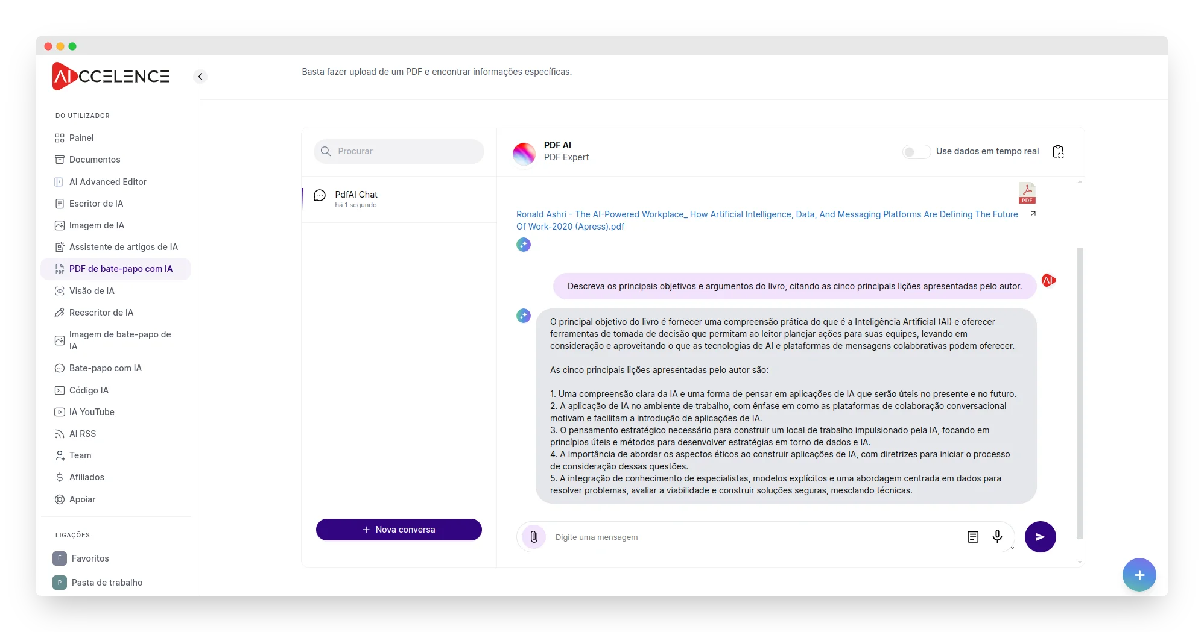Click the external link arrow next to PDF name
The height and width of the screenshot is (632, 1204).
click(x=1033, y=214)
